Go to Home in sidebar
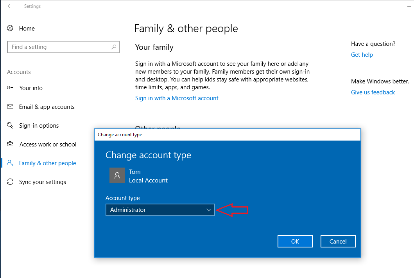Image resolution: width=414 pixels, height=278 pixels. tap(27, 28)
